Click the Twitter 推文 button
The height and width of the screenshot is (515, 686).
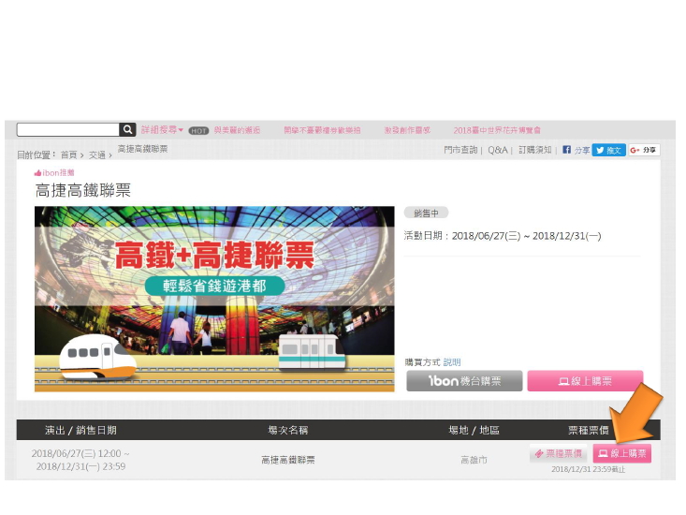click(x=608, y=150)
